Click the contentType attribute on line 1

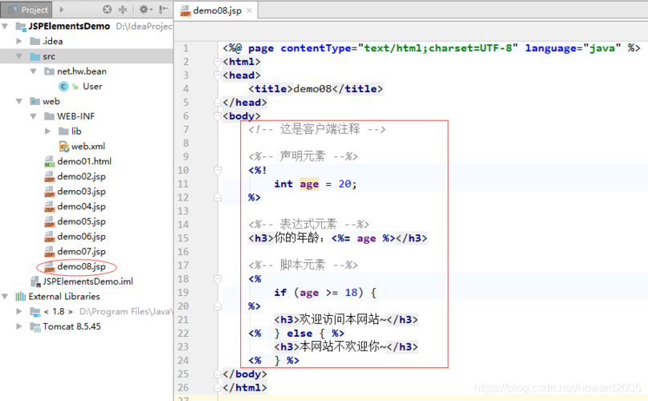[x=316, y=48]
